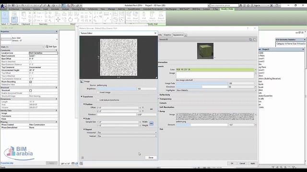The height and width of the screenshot is (172, 307).
Task: Click the help icon in Revit title bar
Action: click(277, 5)
